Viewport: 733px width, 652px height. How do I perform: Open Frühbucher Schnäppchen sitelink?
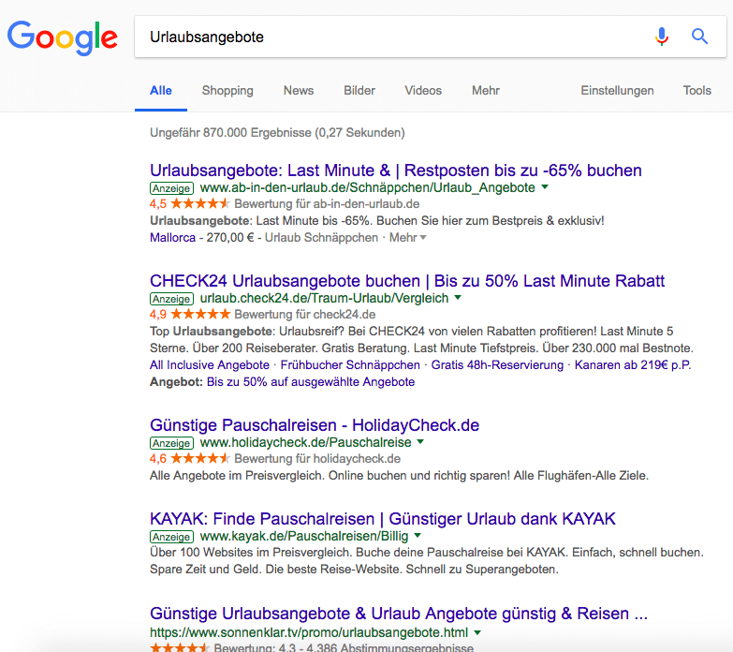[350, 364]
